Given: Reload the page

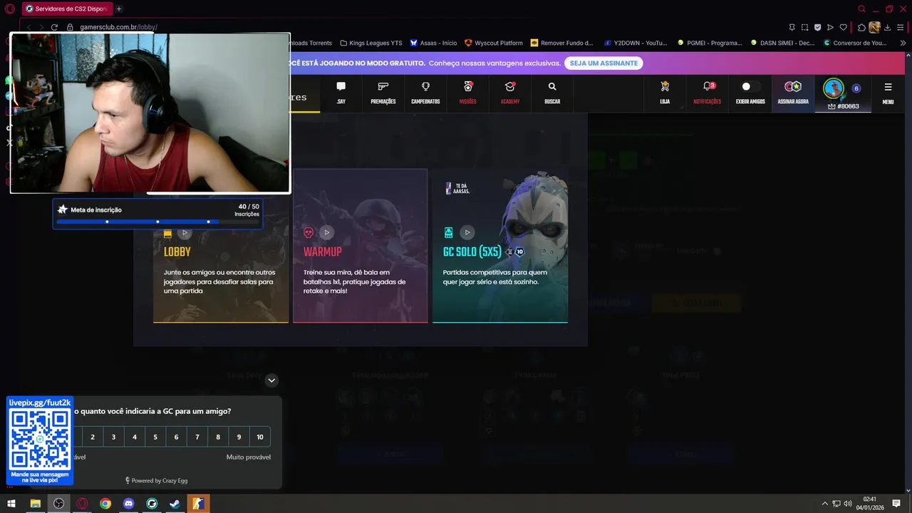Looking at the screenshot, I should coord(54,27).
